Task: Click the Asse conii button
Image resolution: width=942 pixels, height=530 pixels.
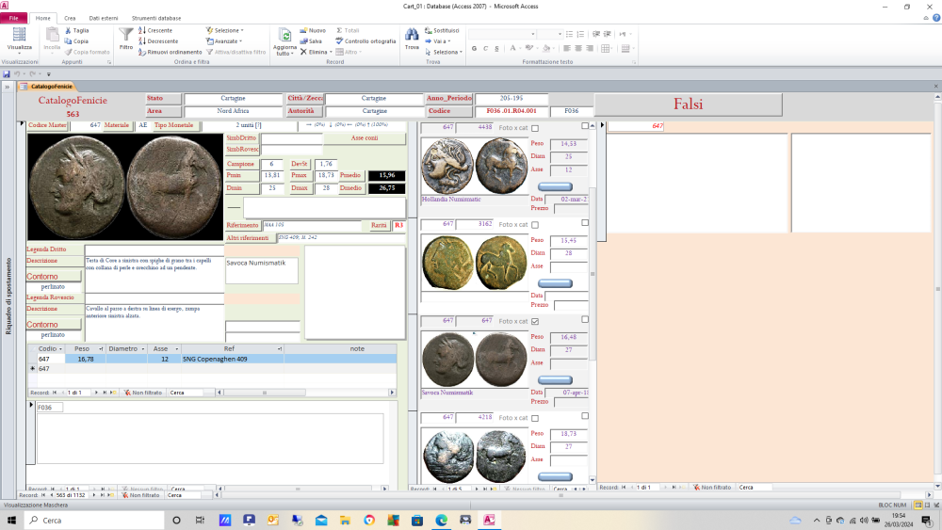Action: [364, 138]
